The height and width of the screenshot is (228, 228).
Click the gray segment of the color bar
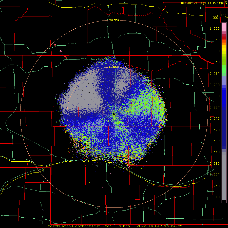click(x=224, y=176)
